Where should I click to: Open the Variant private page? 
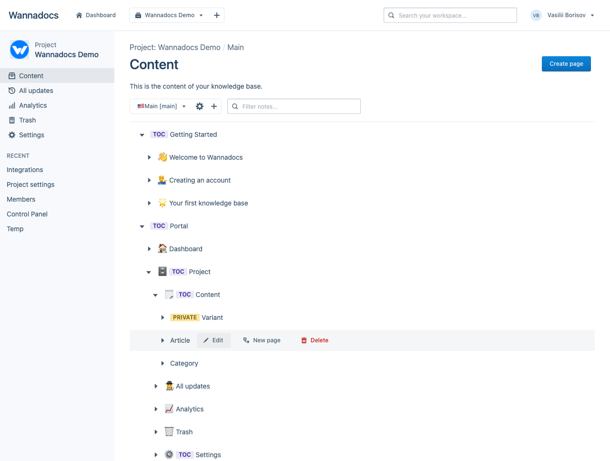click(x=212, y=318)
